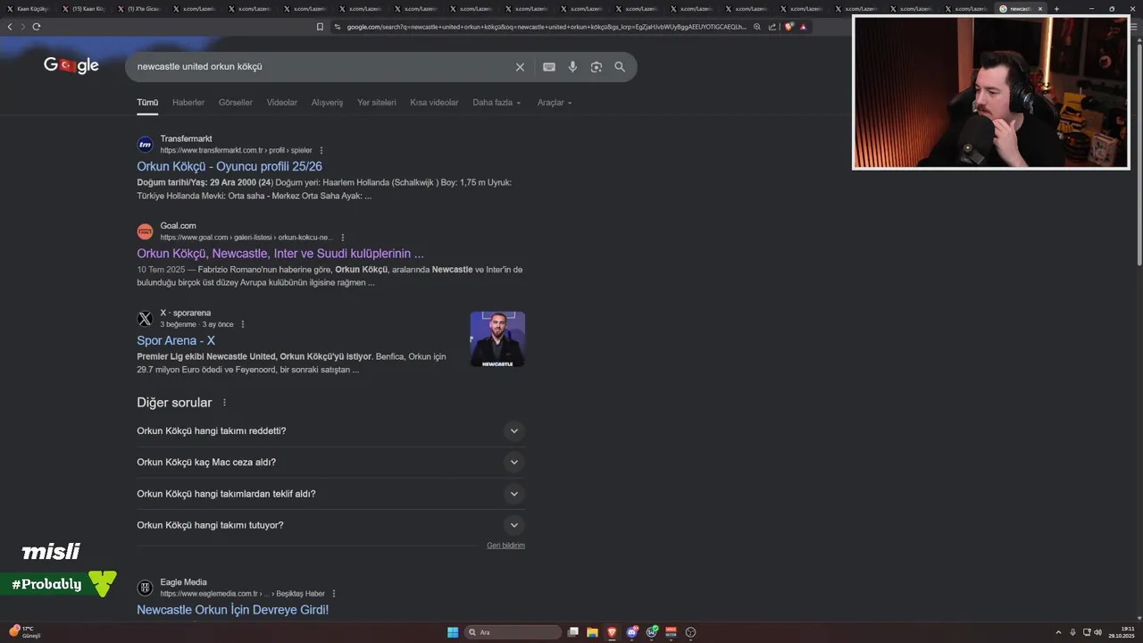
Task: Open the Windows Start menu
Action: [x=453, y=632]
